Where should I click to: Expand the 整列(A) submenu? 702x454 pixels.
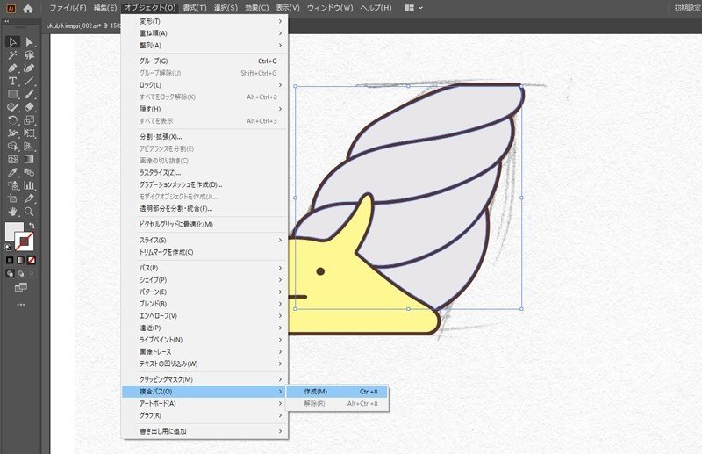205,46
